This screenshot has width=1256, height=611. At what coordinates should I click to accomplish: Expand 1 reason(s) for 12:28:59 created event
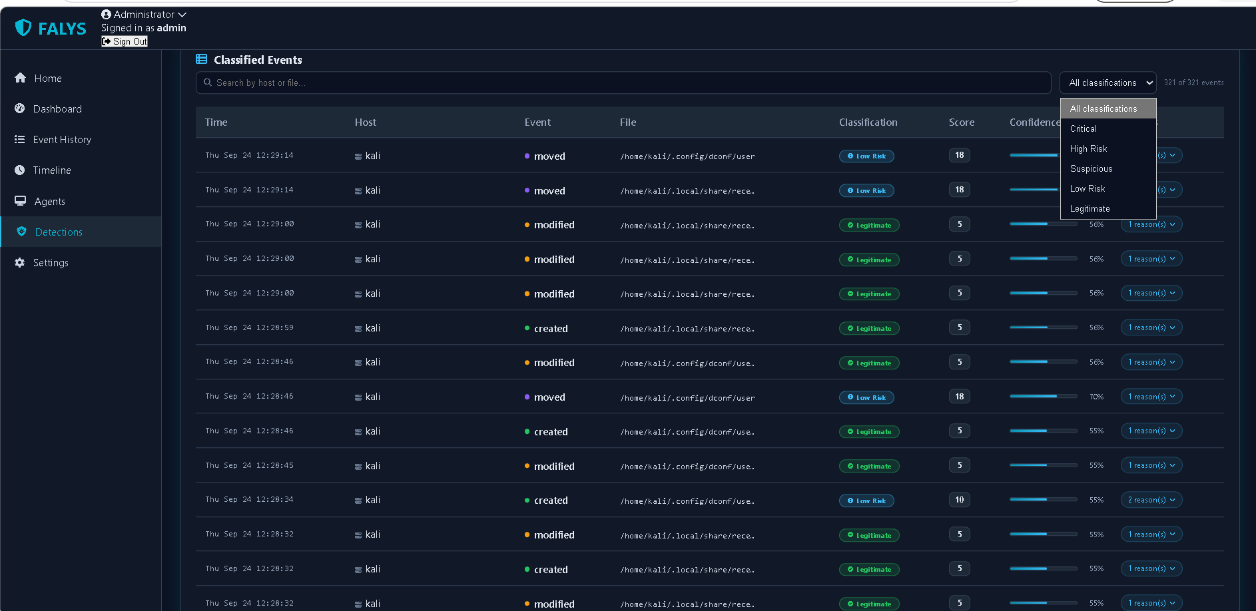(x=1151, y=327)
